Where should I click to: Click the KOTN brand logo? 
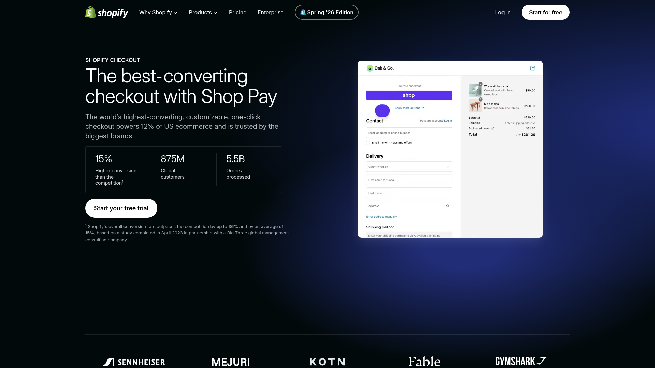click(x=327, y=362)
